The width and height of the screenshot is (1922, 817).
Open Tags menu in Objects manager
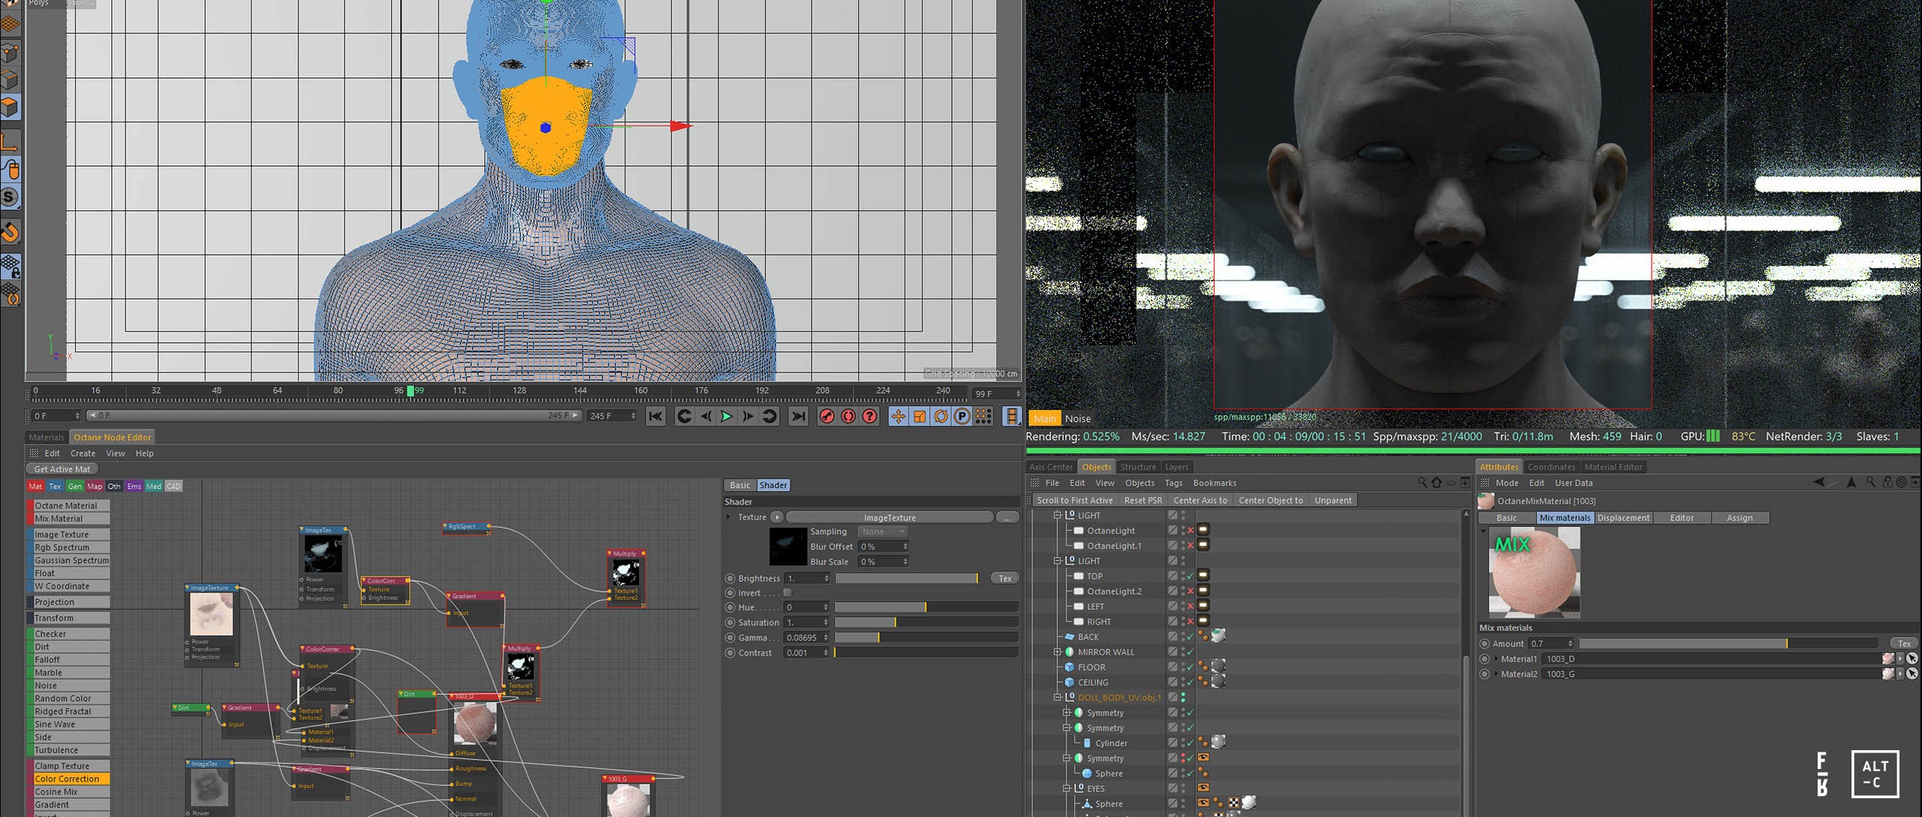coord(1173,483)
